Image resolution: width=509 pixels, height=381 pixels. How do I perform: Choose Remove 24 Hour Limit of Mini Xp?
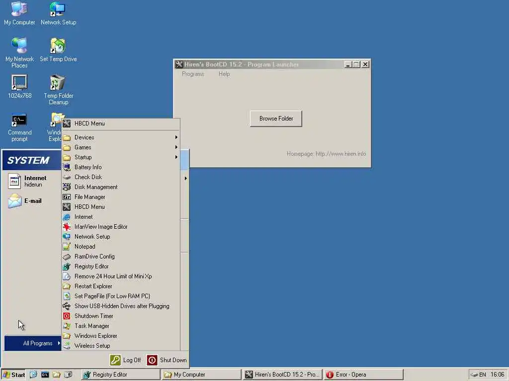(121, 276)
